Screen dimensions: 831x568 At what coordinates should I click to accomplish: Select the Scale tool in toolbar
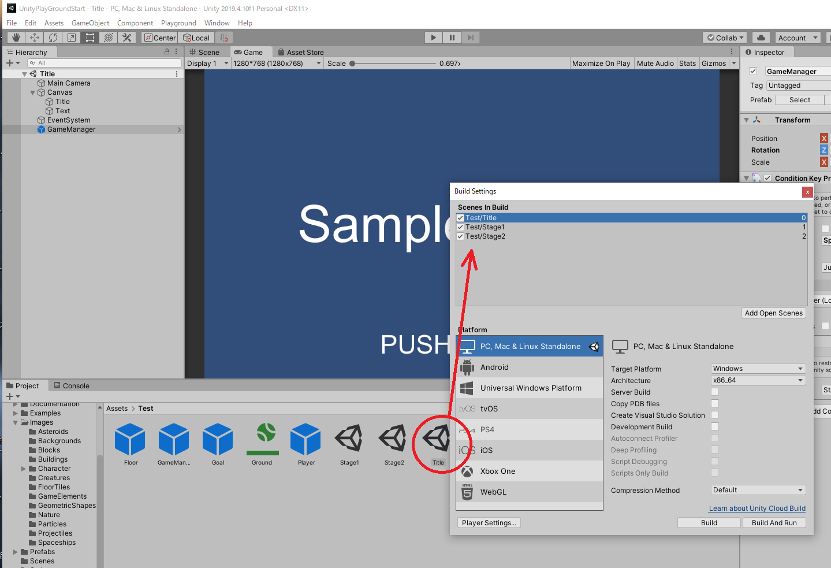[72, 38]
